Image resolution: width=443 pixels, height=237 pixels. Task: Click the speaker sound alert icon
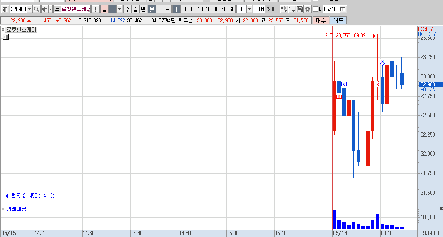coord(45,9)
